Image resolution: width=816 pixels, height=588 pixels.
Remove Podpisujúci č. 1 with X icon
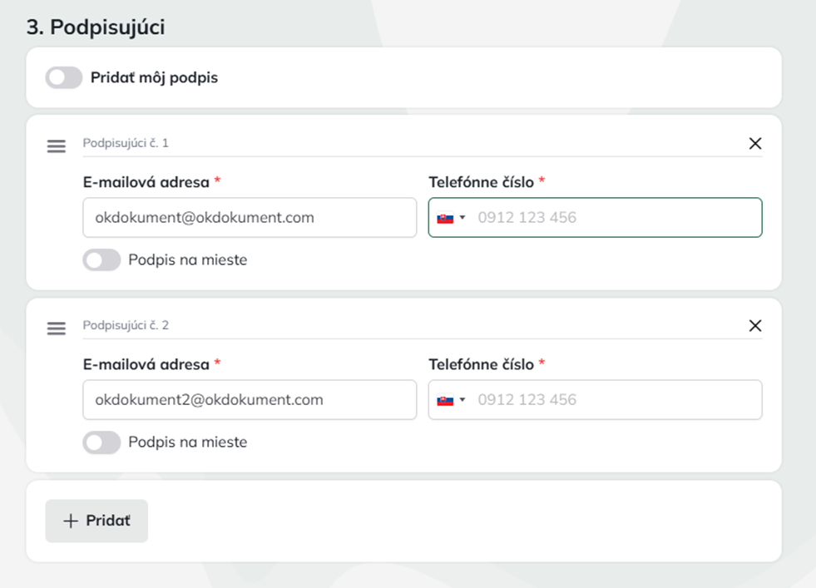click(x=754, y=143)
